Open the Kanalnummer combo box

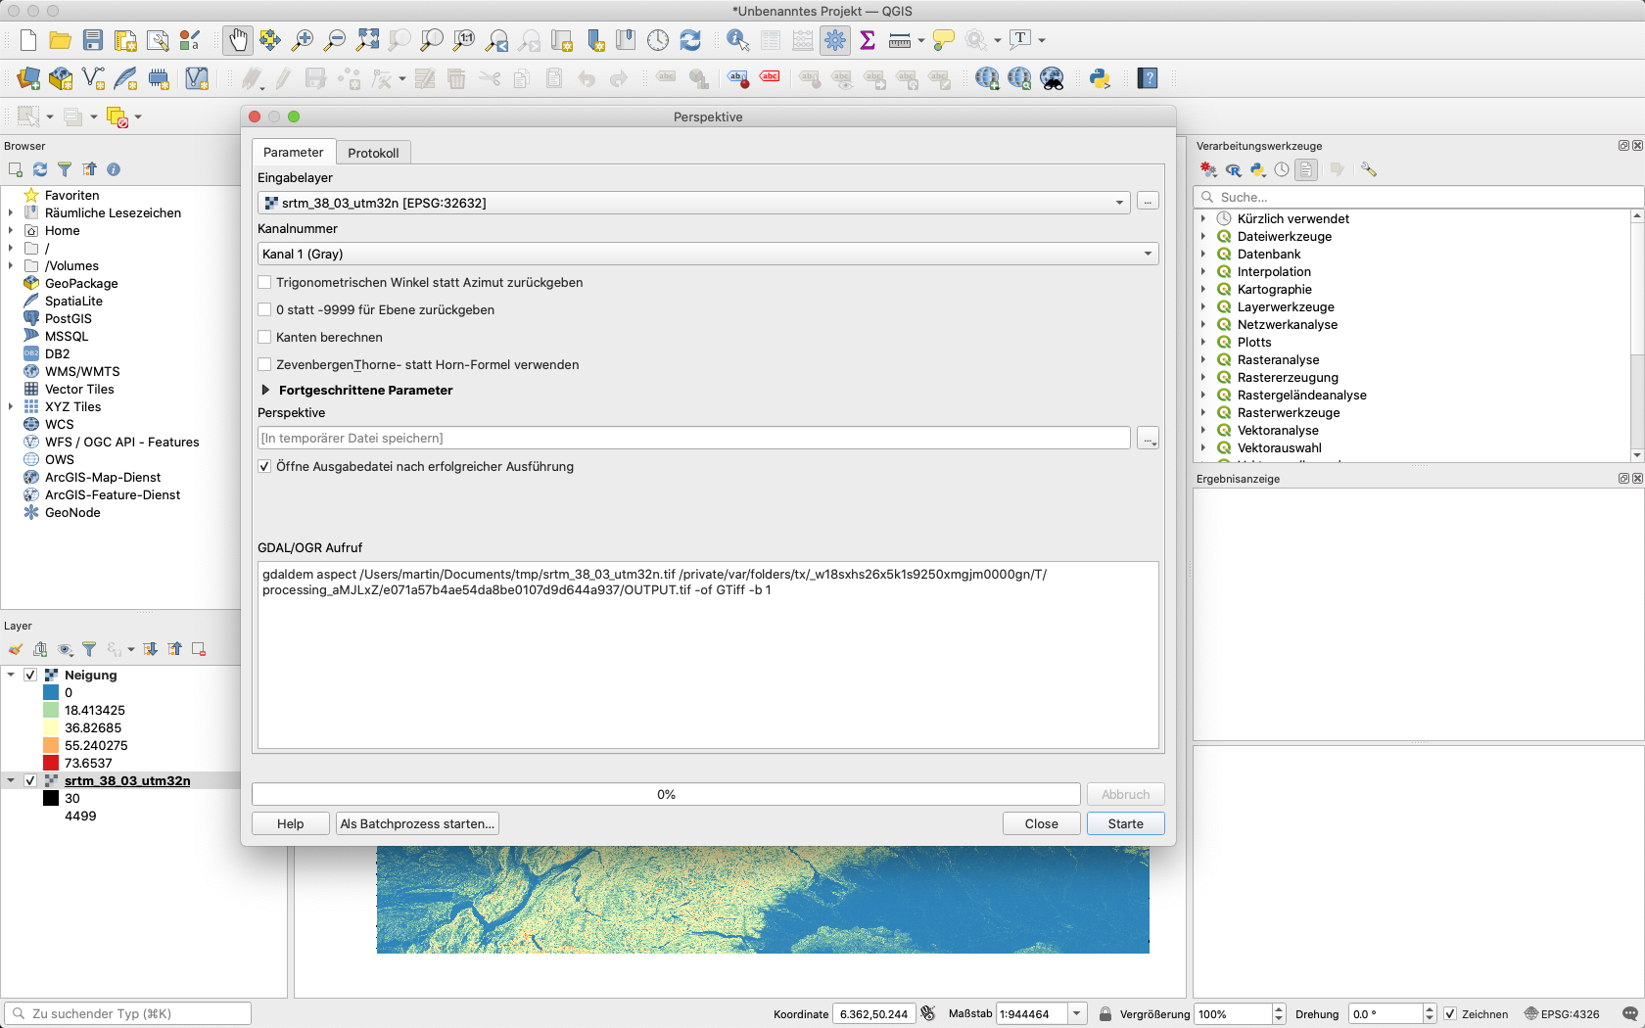pos(707,254)
